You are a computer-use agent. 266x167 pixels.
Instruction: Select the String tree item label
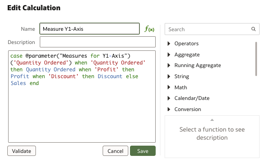click(x=182, y=76)
